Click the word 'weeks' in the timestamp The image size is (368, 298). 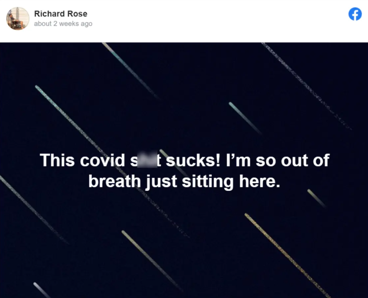[69, 24]
